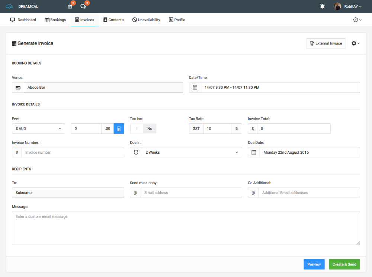Image resolution: width=372 pixels, height=277 pixels.
Task: Click the calculator icon next to the Fee field
Action: click(119, 128)
